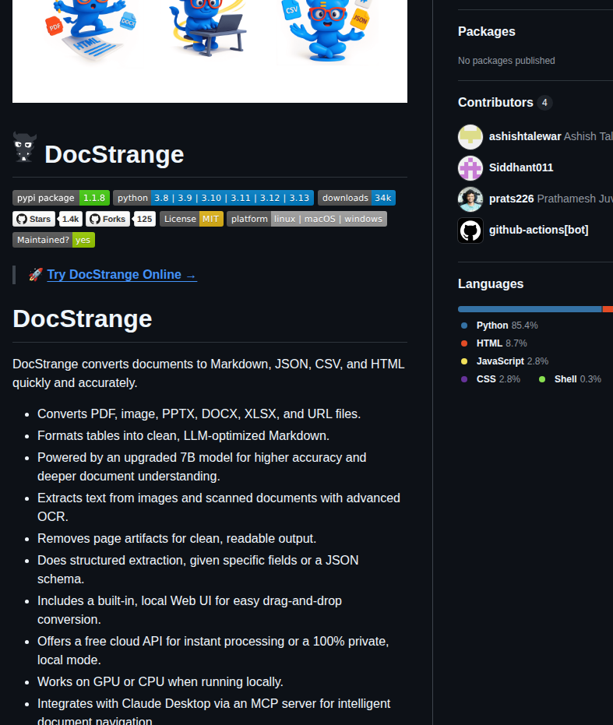Click the rocket emoji before Try DocStrange
613x725 pixels.
35,275
